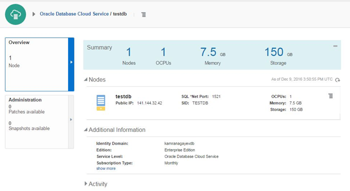Select the Administration tile
This screenshot has width=350, height=191.
[x=37, y=121]
